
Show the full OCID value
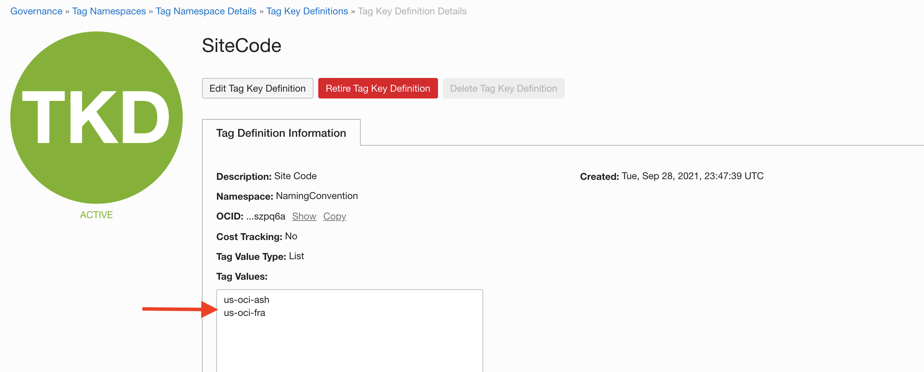[304, 216]
